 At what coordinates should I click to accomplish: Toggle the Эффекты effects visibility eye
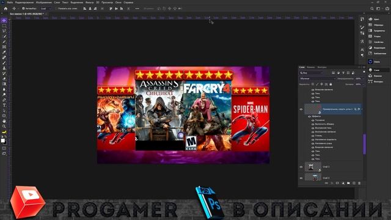310,117
